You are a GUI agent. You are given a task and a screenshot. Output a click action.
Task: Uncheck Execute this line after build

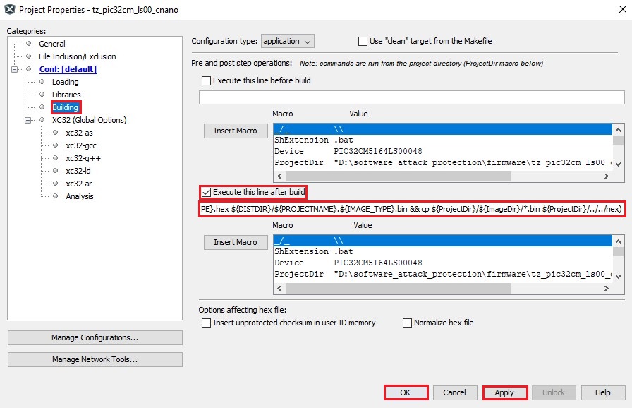click(x=207, y=192)
